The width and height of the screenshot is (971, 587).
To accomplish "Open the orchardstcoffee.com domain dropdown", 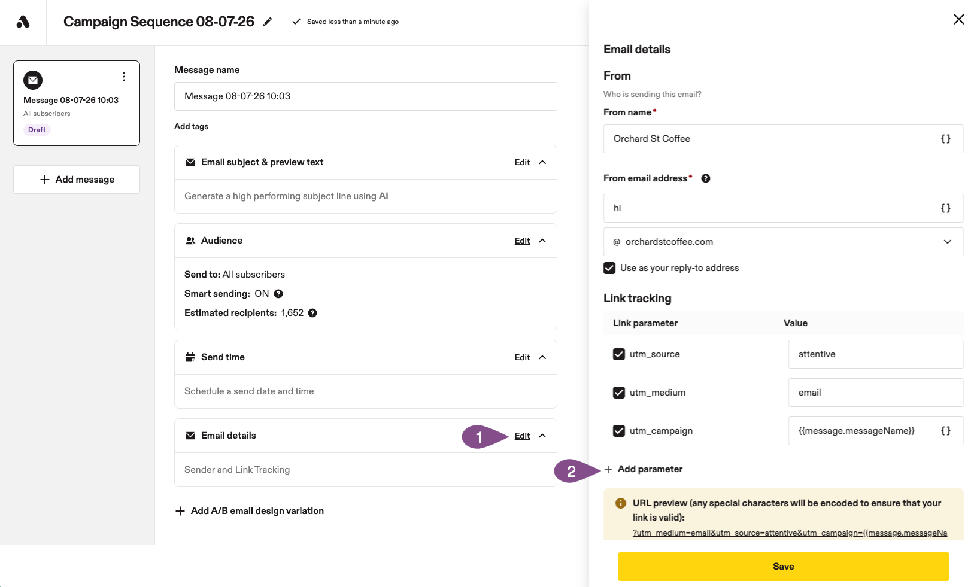I will click(784, 242).
